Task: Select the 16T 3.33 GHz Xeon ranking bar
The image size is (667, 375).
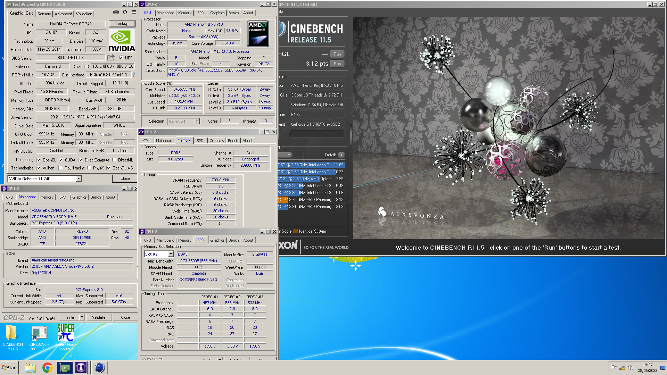Action: coord(311,165)
